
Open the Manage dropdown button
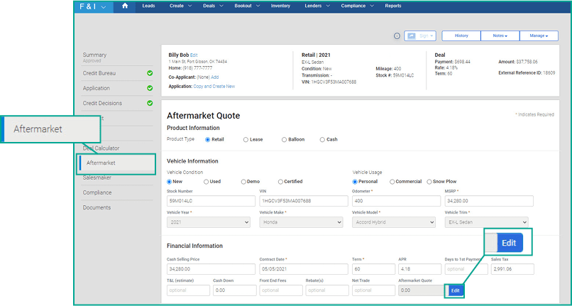(x=539, y=35)
